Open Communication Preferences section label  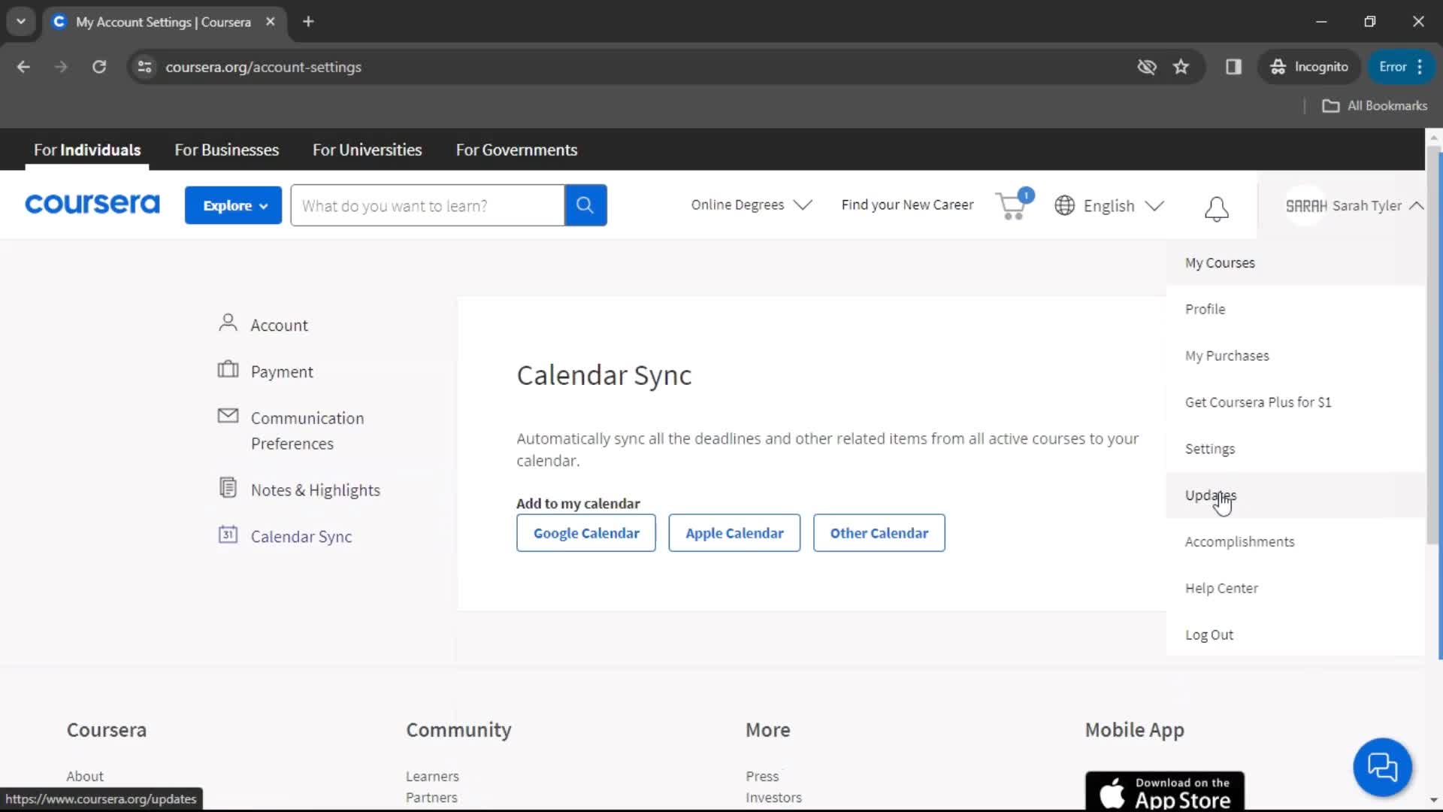click(x=307, y=431)
